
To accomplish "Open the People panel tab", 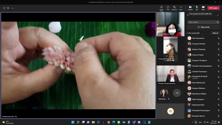I will (161, 8).
